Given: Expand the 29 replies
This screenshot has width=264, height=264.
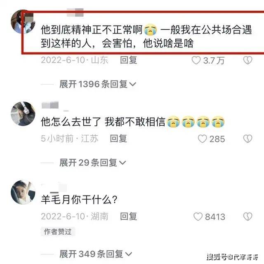Looking at the screenshot, I should pos(93,163).
